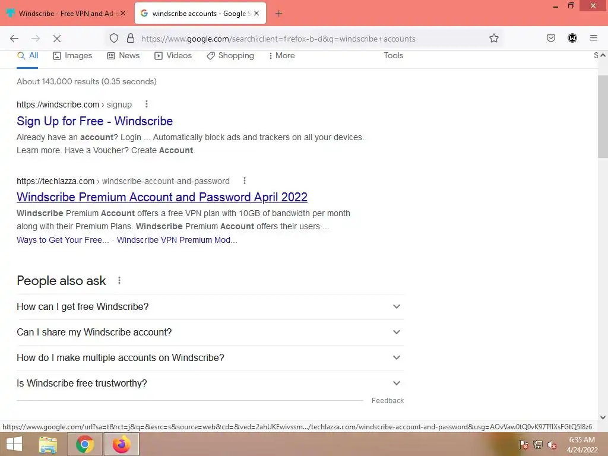Click the Firefox taskbar icon
This screenshot has width=608, height=456.
(121, 444)
